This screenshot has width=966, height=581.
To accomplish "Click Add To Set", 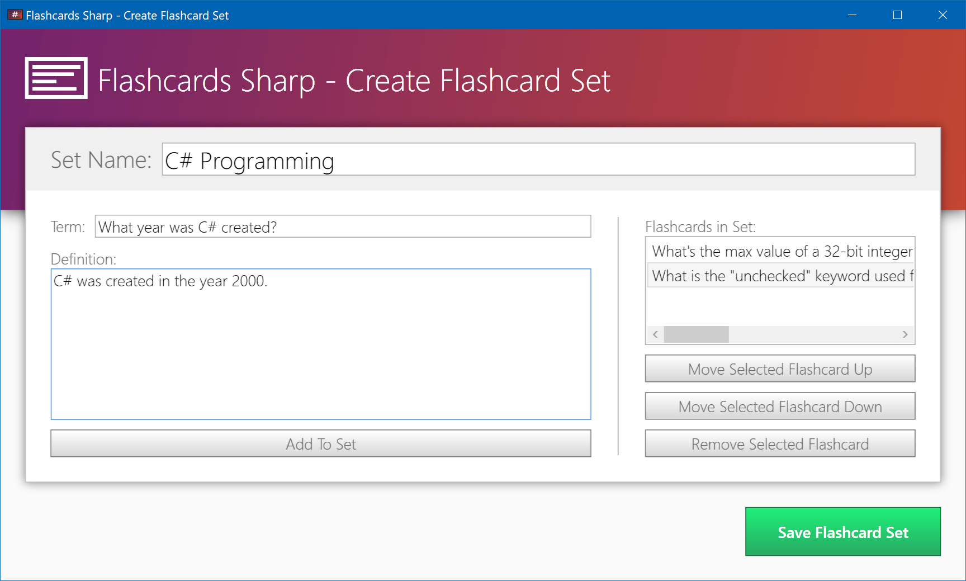I will pos(320,443).
